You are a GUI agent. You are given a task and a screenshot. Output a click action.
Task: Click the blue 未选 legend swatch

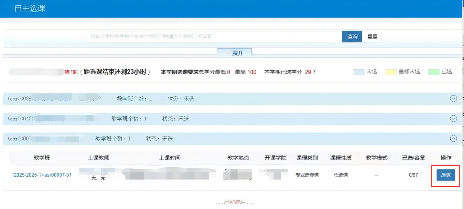tap(359, 72)
